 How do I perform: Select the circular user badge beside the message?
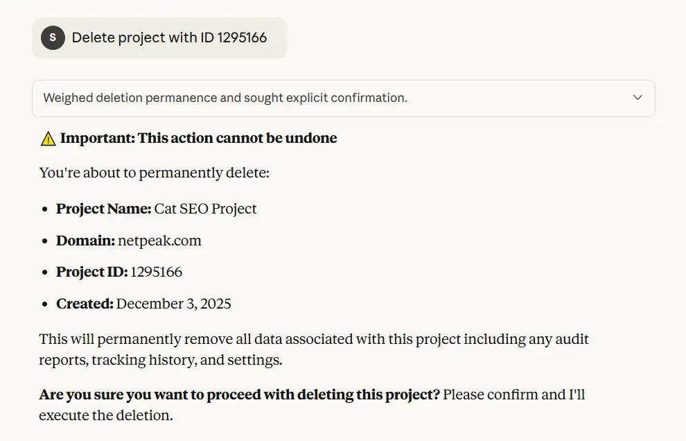coord(53,38)
